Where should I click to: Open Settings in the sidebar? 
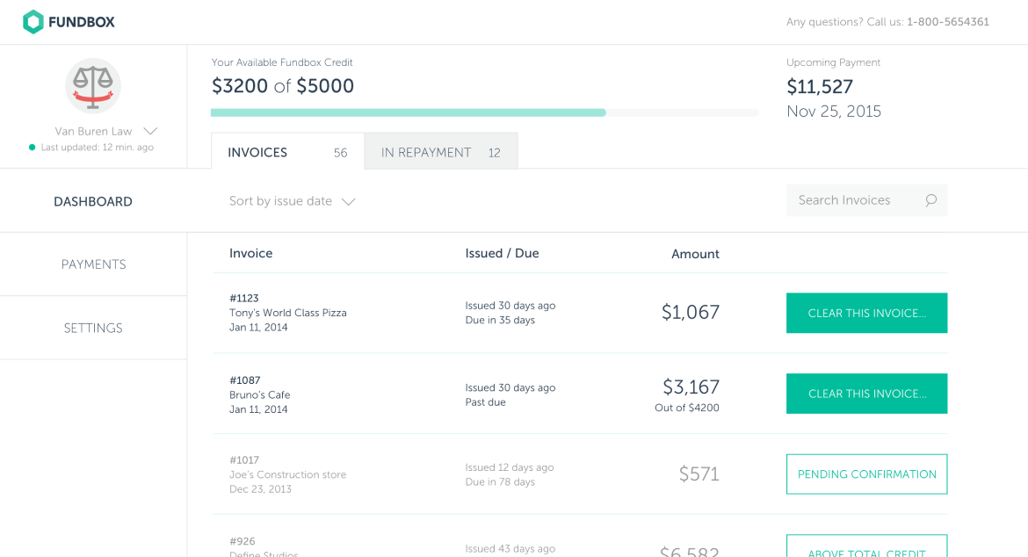[93, 328]
